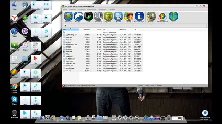Click the Вирусы zombie icon

tap(151, 17)
